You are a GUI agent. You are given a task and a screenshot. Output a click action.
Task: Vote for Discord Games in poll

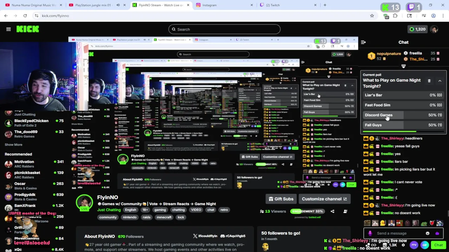click(x=403, y=115)
